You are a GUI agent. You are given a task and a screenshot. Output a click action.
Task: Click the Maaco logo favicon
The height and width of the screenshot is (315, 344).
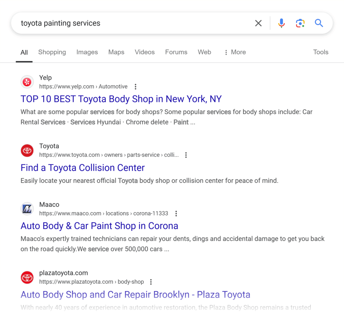click(x=27, y=209)
